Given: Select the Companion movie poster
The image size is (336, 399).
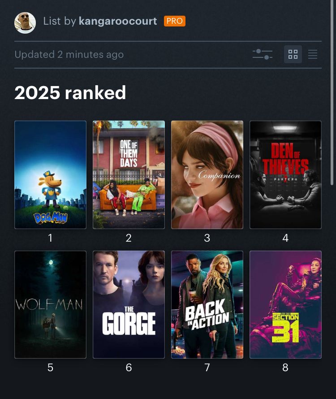Looking at the screenshot, I should click(207, 175).
